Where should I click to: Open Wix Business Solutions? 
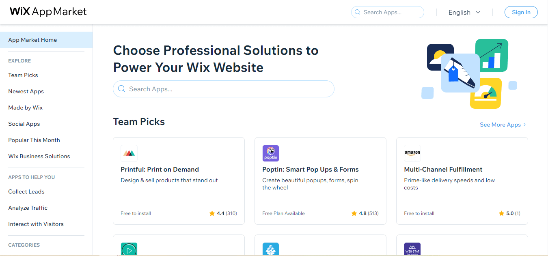(x=39, y=156)
